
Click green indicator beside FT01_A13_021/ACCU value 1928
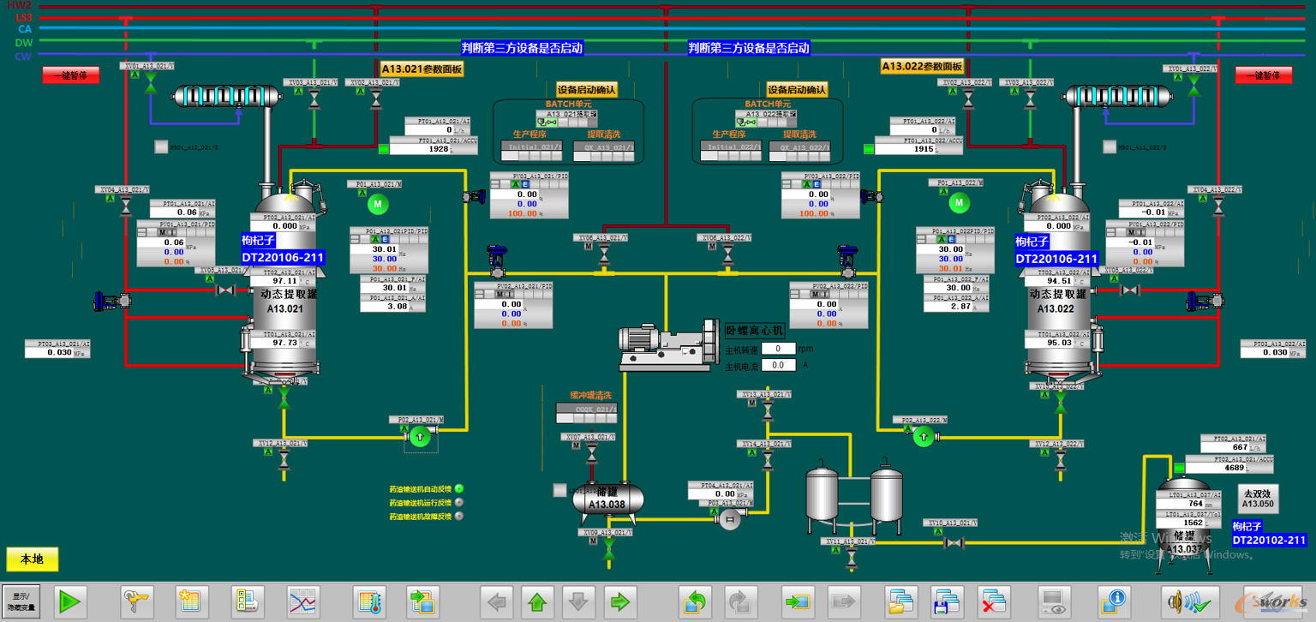[383, 149]
